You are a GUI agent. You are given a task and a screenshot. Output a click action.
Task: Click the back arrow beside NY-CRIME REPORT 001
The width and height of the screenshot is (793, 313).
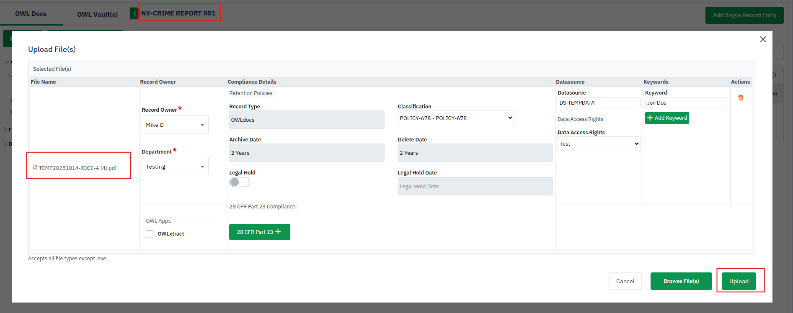coord(134,13)
